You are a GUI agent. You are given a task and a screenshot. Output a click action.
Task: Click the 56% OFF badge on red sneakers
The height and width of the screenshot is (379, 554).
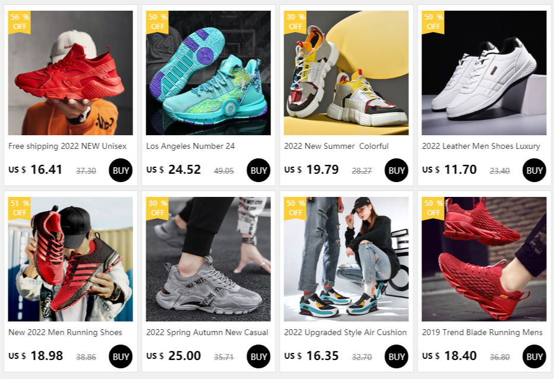click(x=20, y=22)
